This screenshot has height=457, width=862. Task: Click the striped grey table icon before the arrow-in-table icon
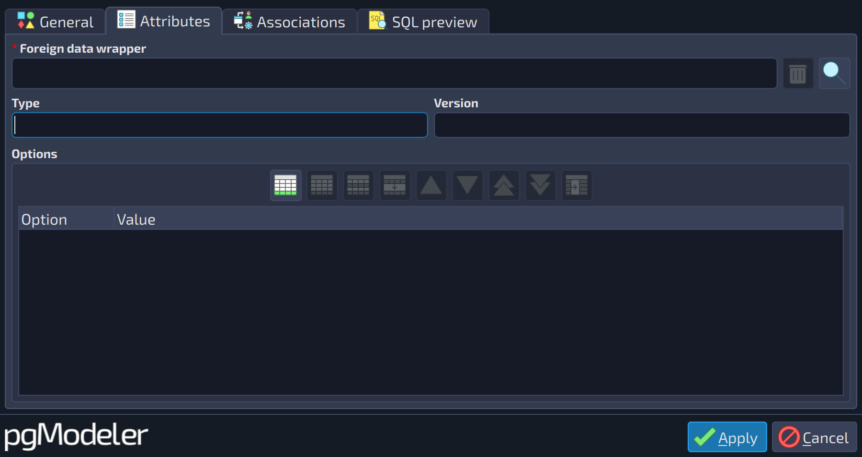click(358, 185)
